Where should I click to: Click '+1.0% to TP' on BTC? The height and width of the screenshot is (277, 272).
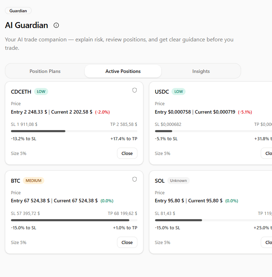click(125, 228)
